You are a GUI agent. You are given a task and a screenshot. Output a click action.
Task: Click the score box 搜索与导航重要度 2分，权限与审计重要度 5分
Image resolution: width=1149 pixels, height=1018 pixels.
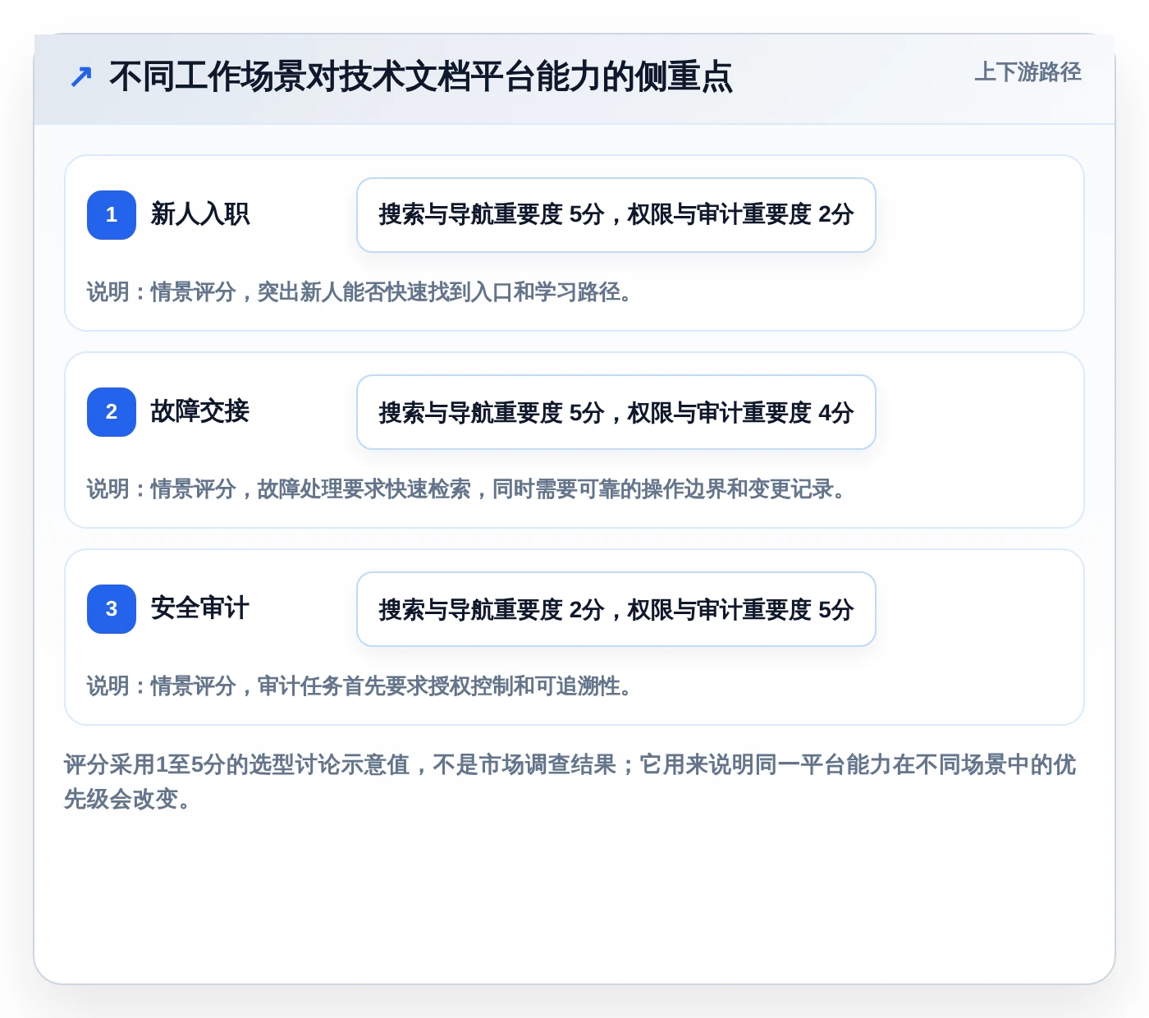616,609
